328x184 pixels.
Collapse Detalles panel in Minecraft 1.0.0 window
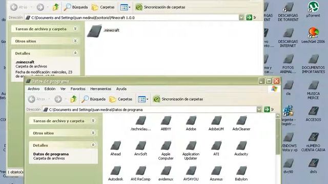click(75, 53)
